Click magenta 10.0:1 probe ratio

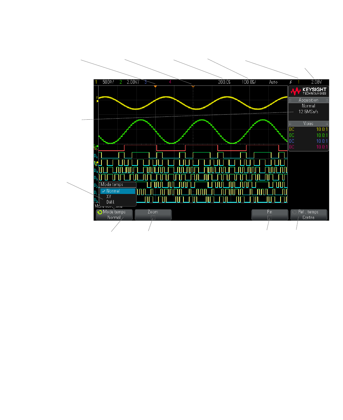point(322,147)
